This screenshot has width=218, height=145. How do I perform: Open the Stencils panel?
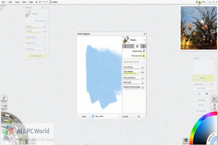point(4,107)
